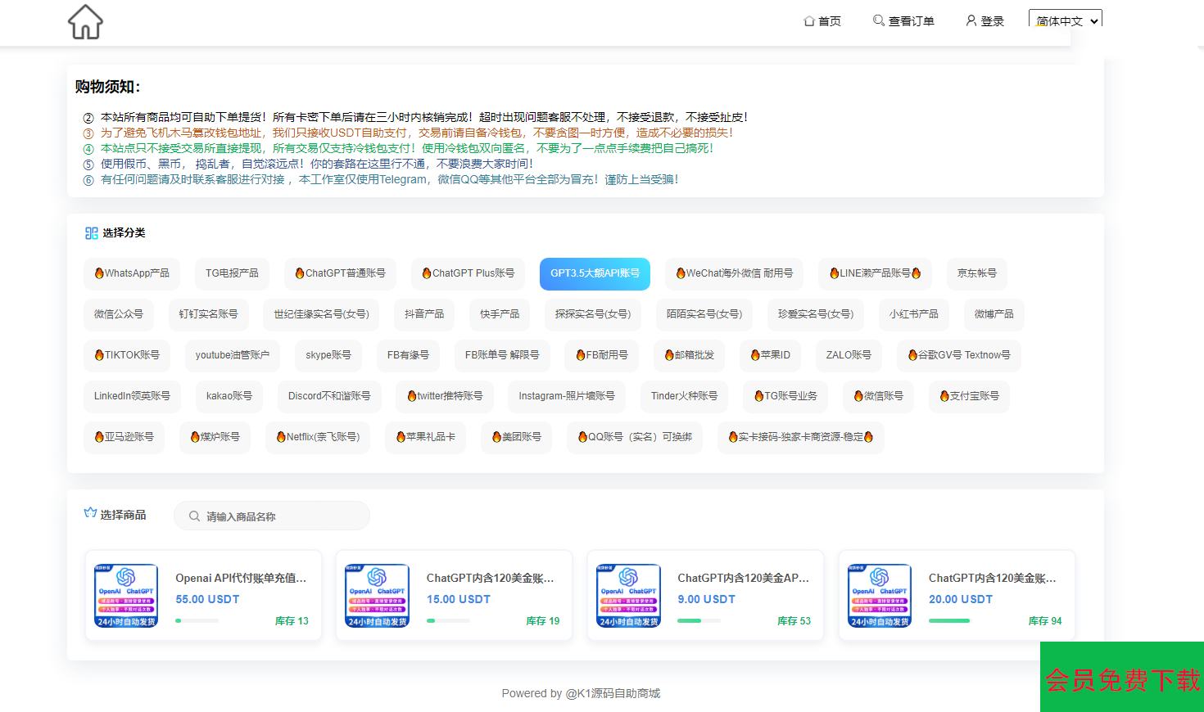
Task: Choose the TG电报产品 category
Action: pyautogui.click(x=232, y=273)
